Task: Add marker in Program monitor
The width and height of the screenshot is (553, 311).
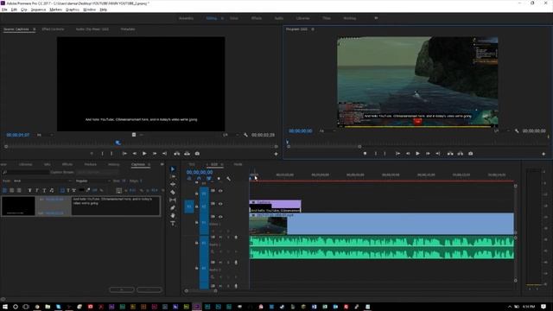Action: point(365,154)
